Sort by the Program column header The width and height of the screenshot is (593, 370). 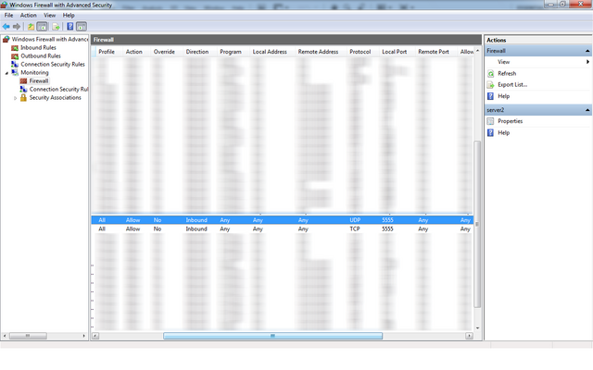click(x=231, y=52)
